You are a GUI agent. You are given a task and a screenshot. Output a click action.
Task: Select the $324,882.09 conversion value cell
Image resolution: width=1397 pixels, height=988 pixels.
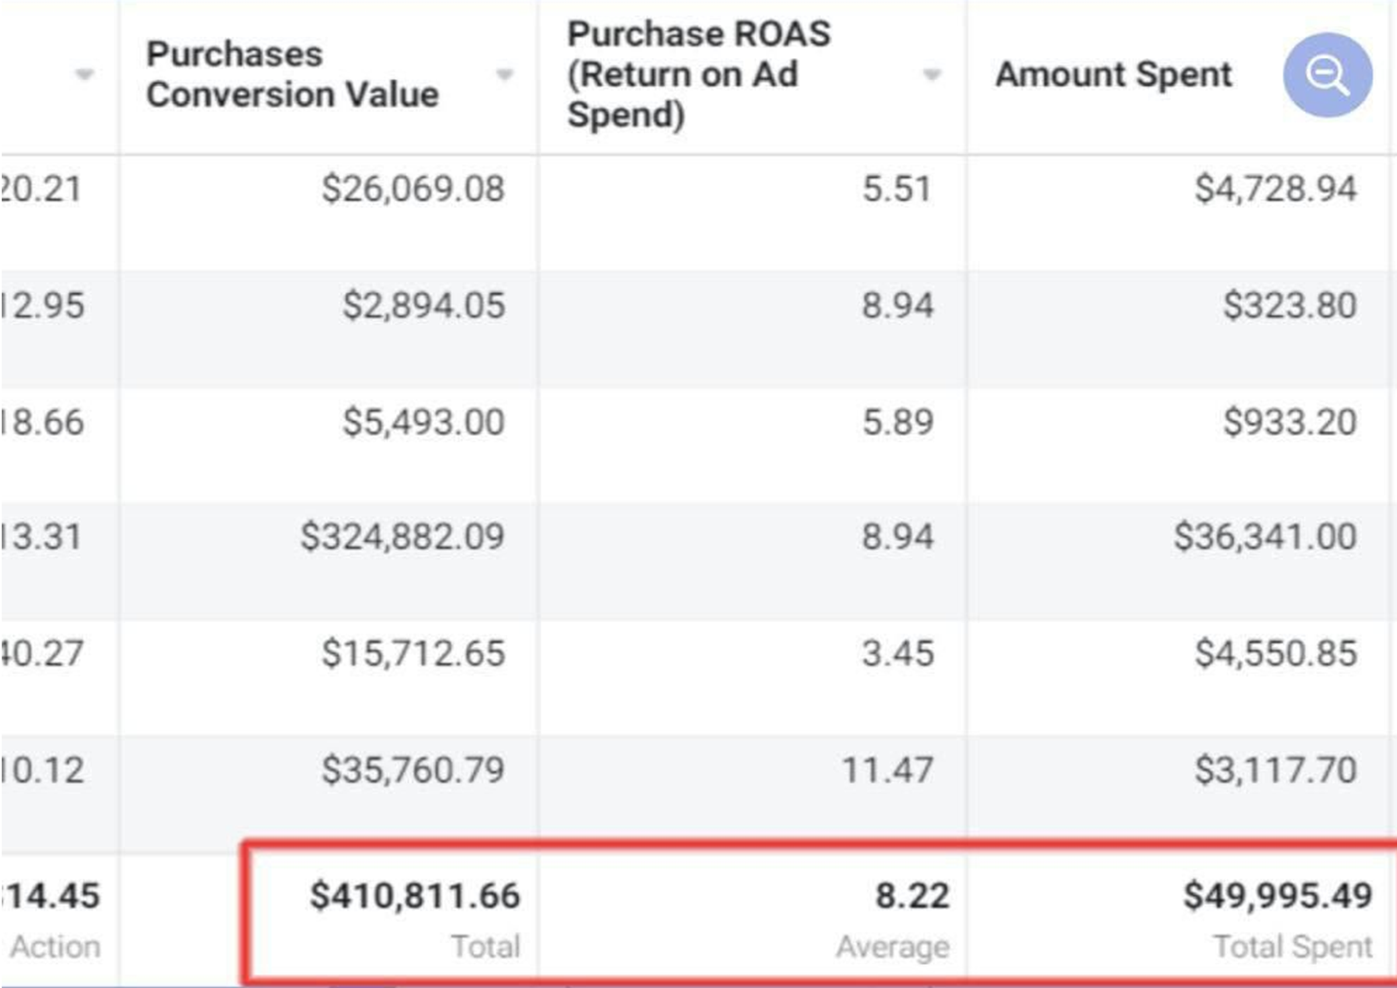coord(402,537)
